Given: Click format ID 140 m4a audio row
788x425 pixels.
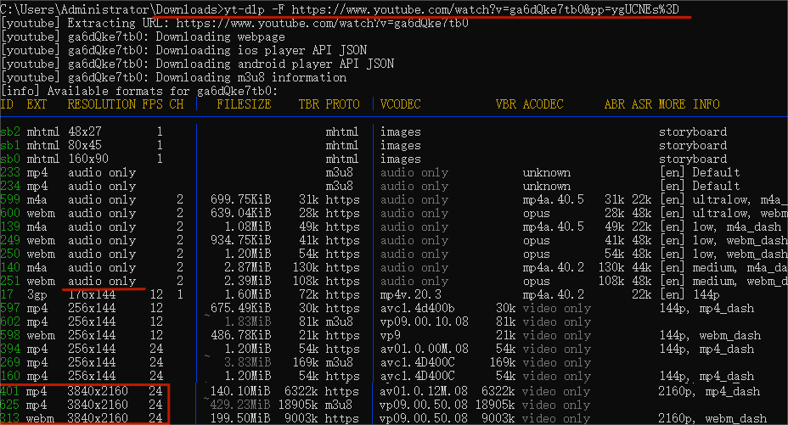Looking at the screenshot, I should pos(10,267).
